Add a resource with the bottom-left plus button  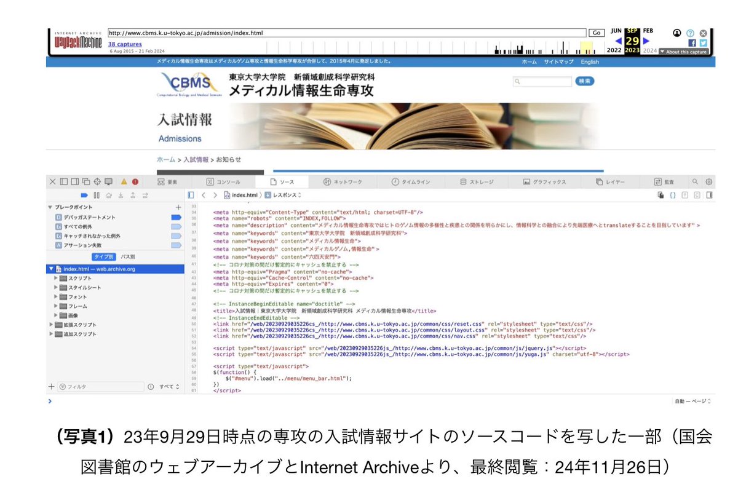[x=52, y=387]
